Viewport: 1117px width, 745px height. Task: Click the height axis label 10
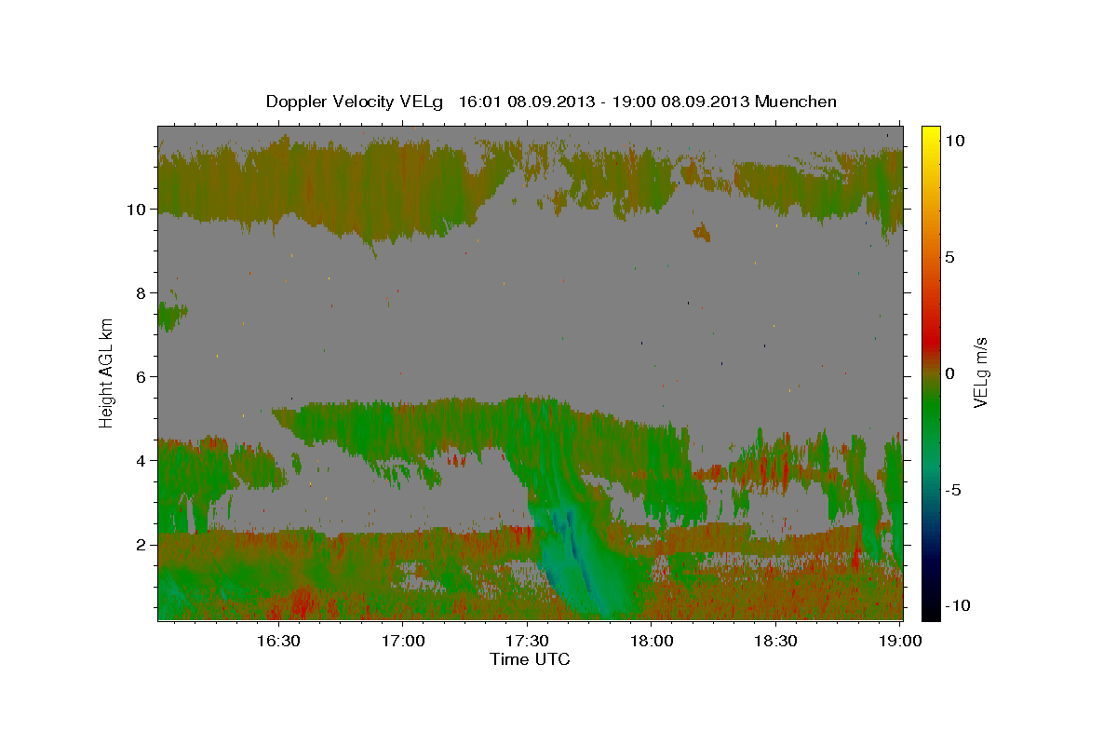point(136,210)
